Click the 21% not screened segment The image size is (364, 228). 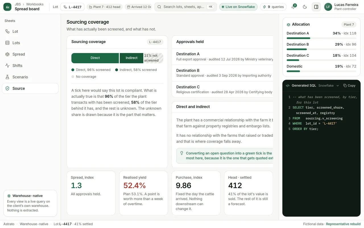(x=154, y=58)
